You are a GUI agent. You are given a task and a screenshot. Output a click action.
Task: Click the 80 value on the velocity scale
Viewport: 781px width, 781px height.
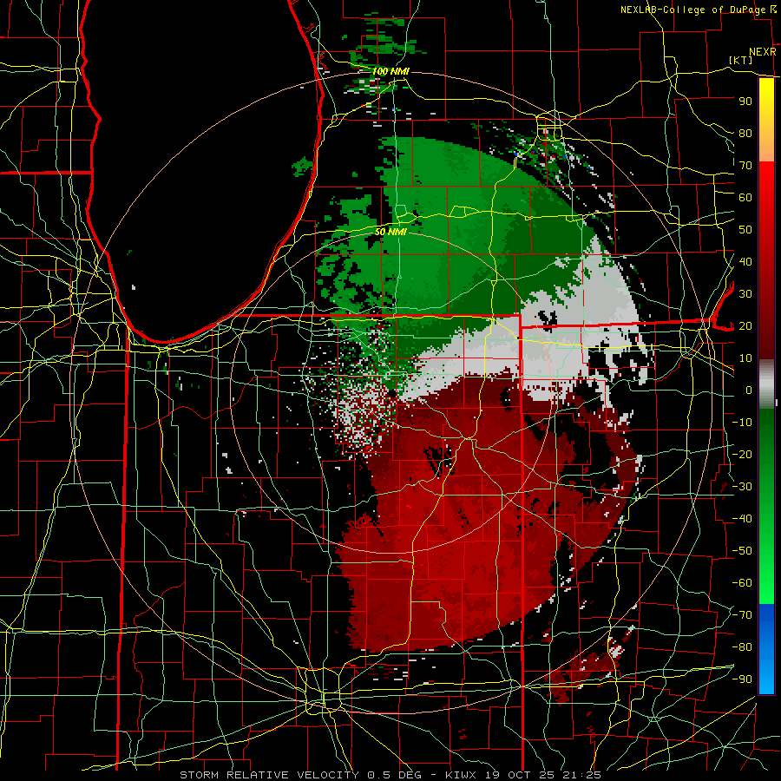pos(745,133)
